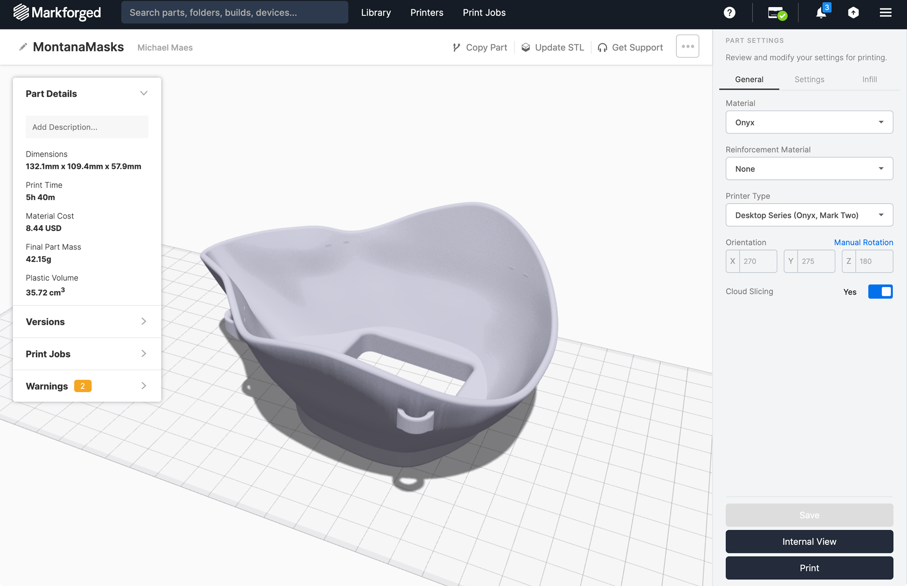This screenshot has width=907, height=586.
Task: Collapse the Part Details section
Action: point(143,93)
